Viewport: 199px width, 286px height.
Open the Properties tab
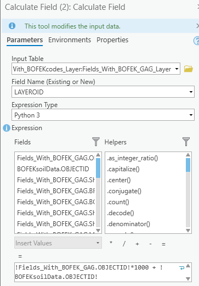[112, 40]
